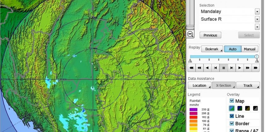Toggle the Map overlay checkbox
The width and height of the screenshot is (265, 132).
tap(232, 101)
